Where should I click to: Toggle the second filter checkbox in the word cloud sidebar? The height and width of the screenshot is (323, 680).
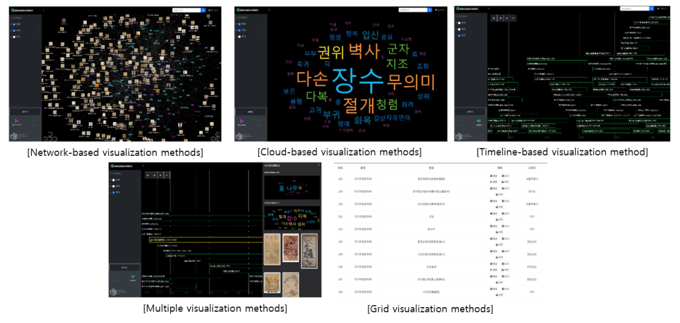pyautogui.click(x=238, y=31)
